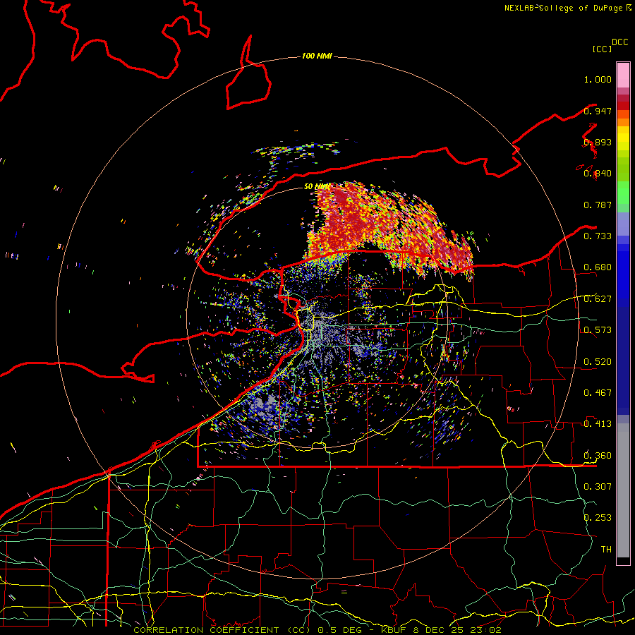Click the 0.573 legend value
The width and height of the screenshot is (635, 635).
click(x=598, y=330)
